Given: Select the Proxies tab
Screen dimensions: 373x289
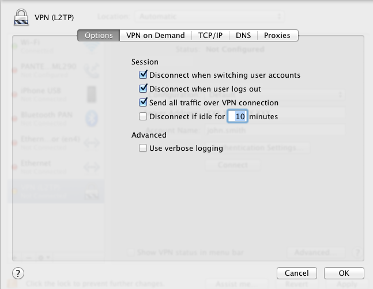Looking at the screenshot, I should click(x=277, y=35).
